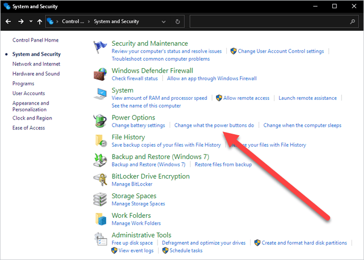Open Programs category

point(23,84)
